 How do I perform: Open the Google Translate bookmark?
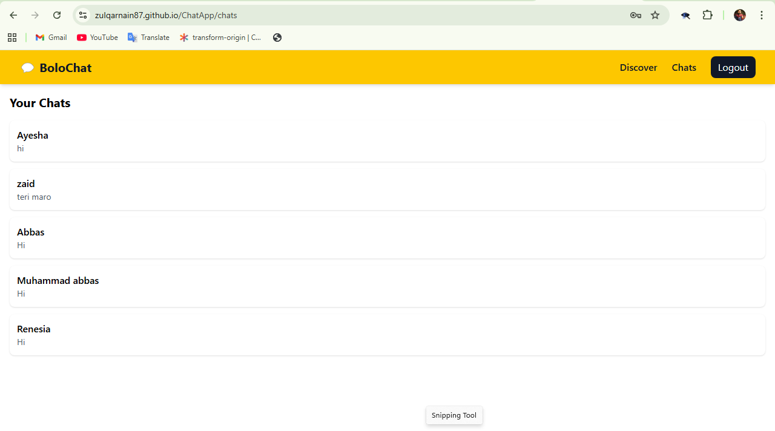pyautogui.click(x=148, y=38)
